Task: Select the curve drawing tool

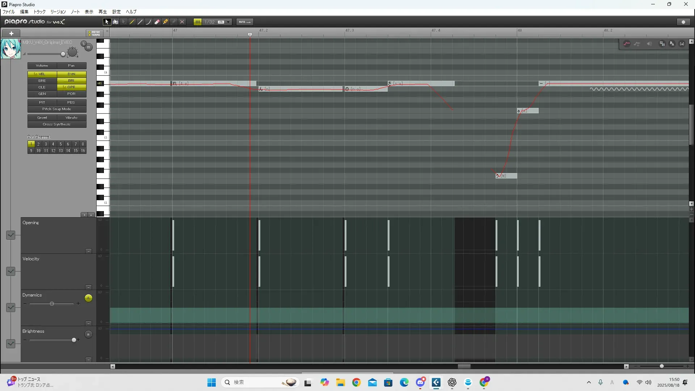Action: pyautogui.click(x=148, y=22)
